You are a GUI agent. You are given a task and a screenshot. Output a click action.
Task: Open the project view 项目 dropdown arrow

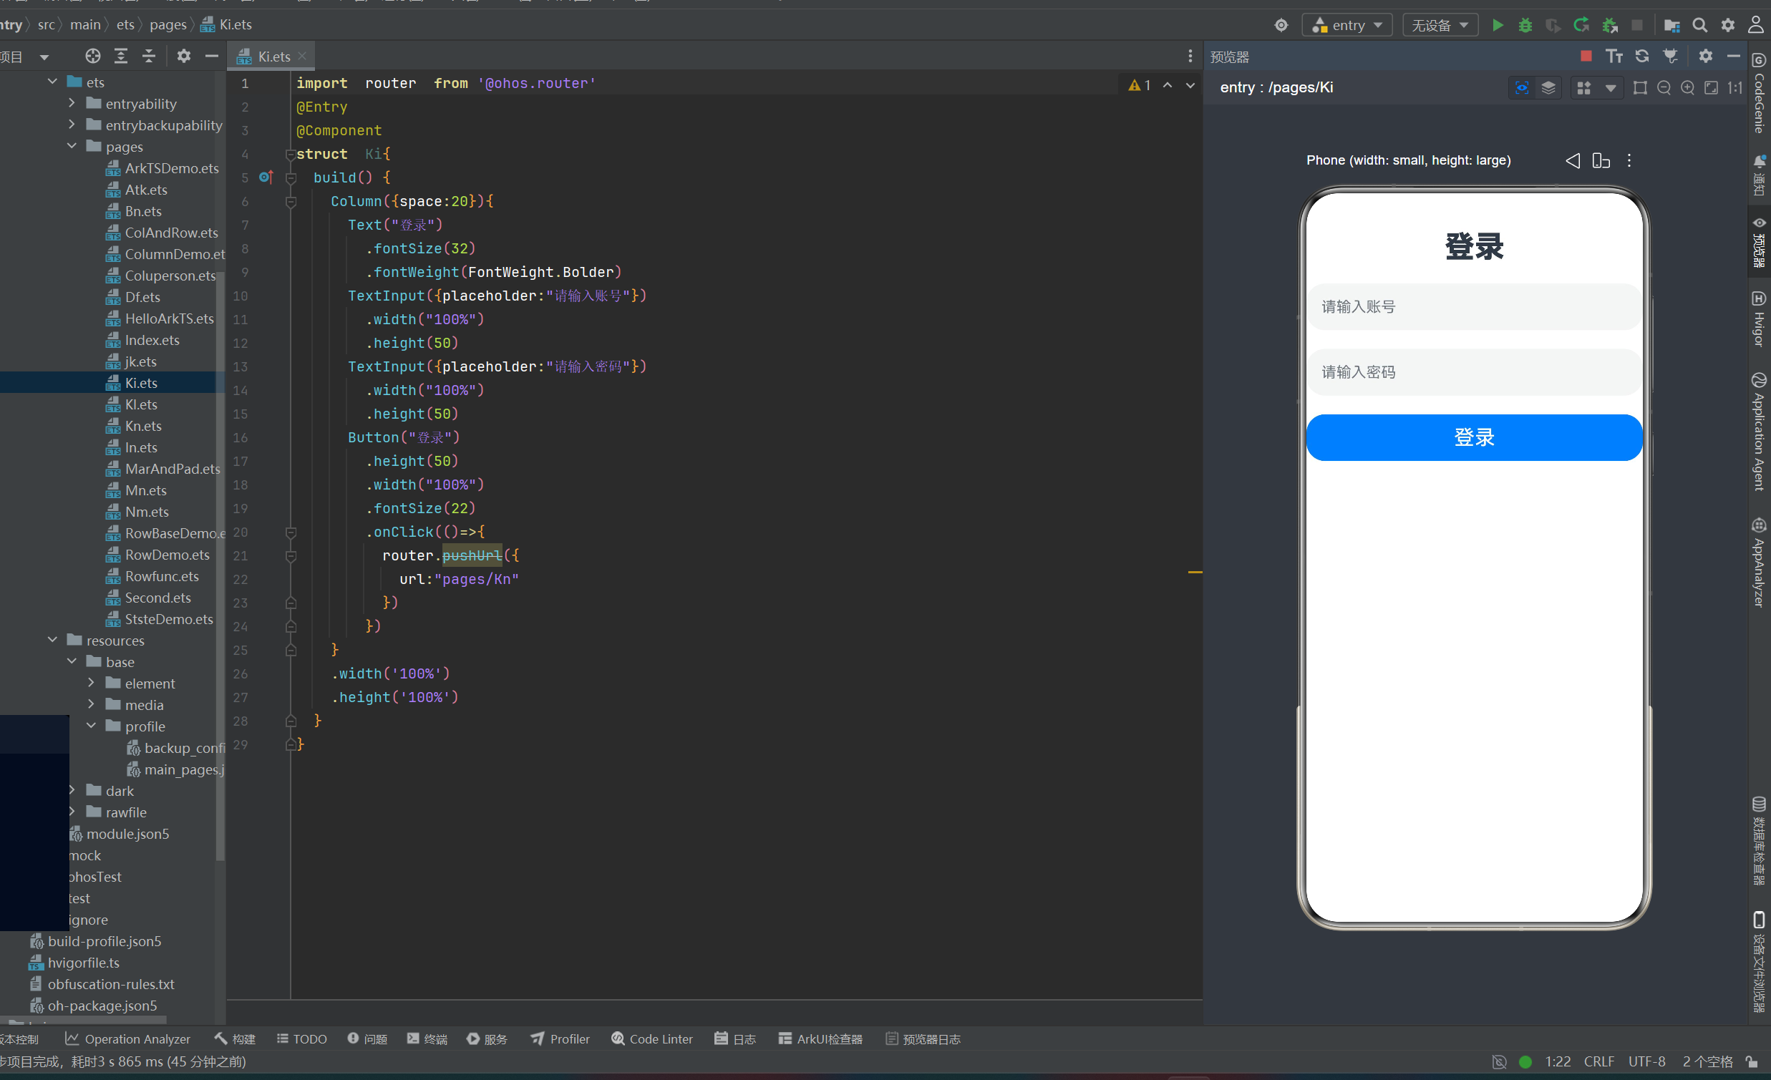click(x=44, y=57)
